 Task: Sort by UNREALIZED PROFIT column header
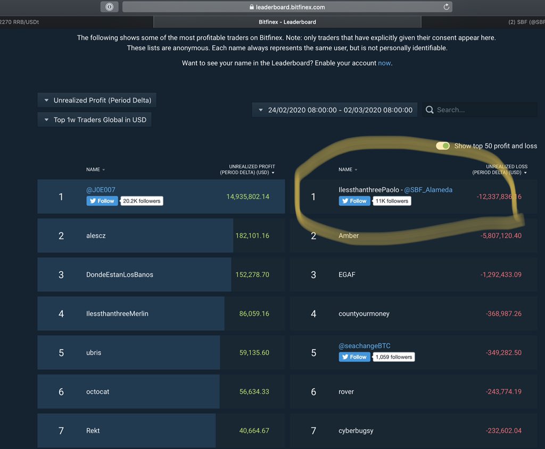(x=247, y=170)
